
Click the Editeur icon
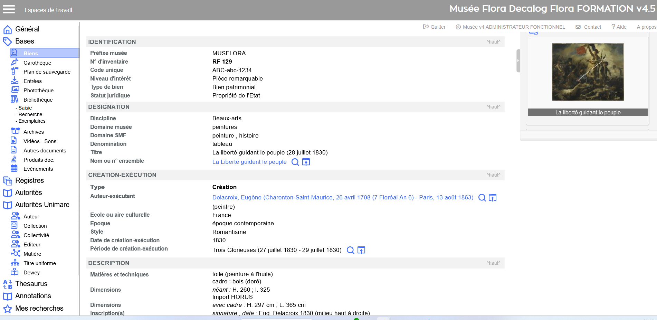[x=15, y=244]
